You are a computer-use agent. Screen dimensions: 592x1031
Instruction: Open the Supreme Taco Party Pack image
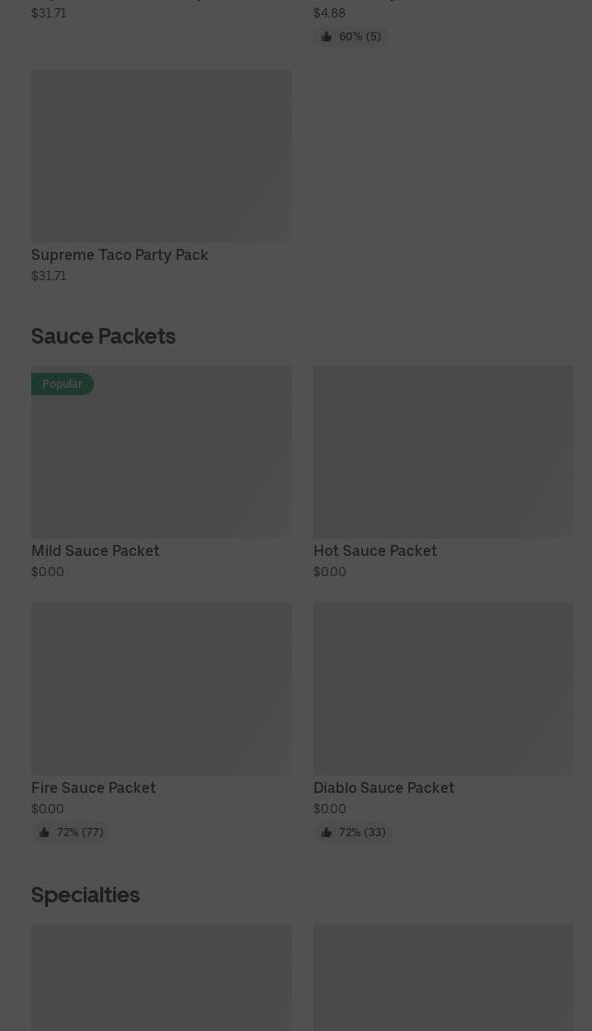161,155
